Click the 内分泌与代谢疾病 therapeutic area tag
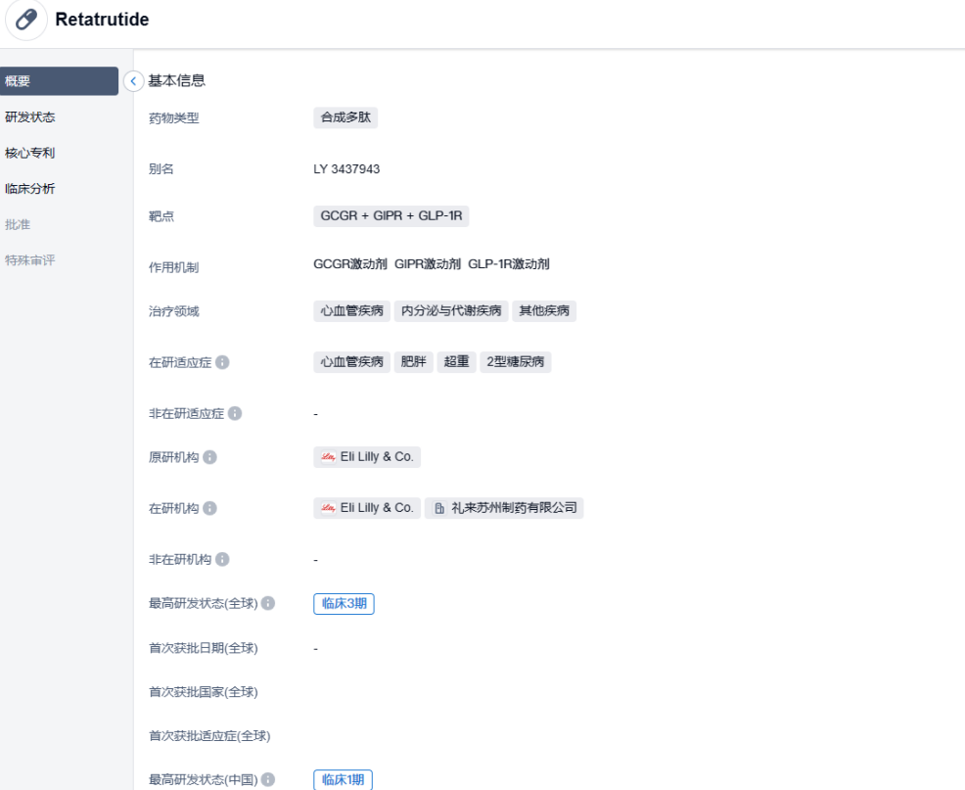 [x=452, y=311]
